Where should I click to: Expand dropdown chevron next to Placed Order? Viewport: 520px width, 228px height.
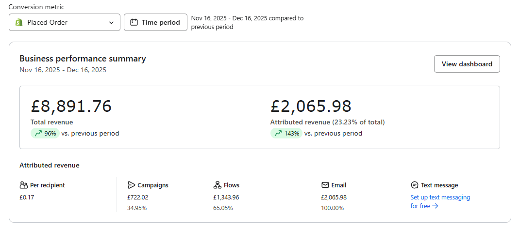(x=111, y=23)
